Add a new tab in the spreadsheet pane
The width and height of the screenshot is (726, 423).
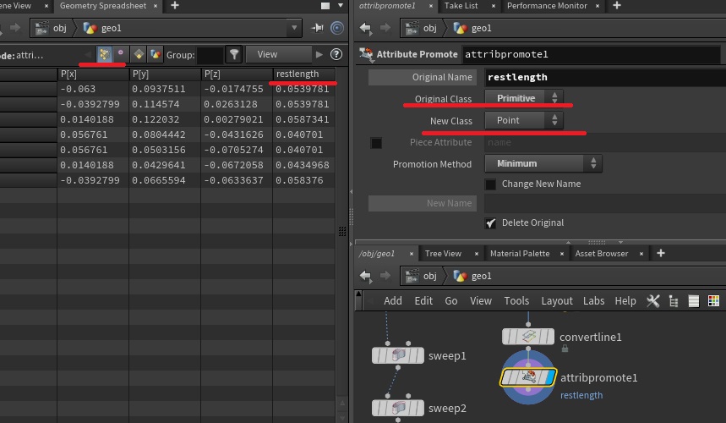175,6
